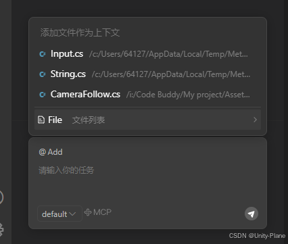Screen dimensions: 288x244
Task: Send the task with paper-plane button
Action: (251, 214)
